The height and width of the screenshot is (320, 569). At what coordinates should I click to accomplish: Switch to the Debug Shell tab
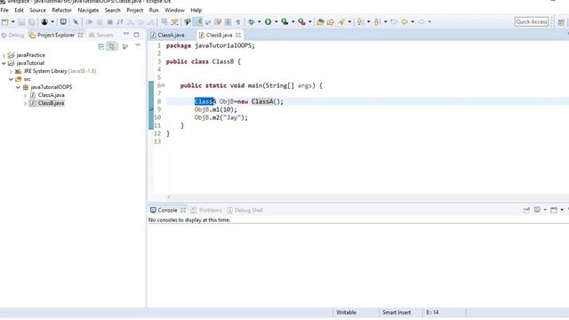(245, 210)
